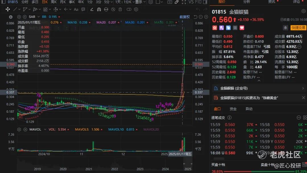Switch to 月K monthly chart tab
Image resolution: width=307 pixels, height=173 pixels.
pyautogui.click(x=63, y=2)
